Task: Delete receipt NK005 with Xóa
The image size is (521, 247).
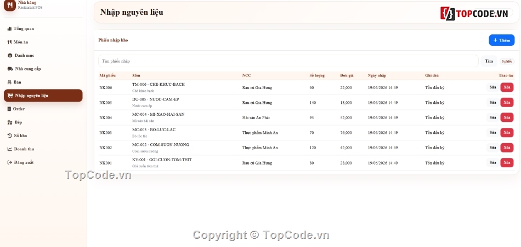Action: point(507,102)
